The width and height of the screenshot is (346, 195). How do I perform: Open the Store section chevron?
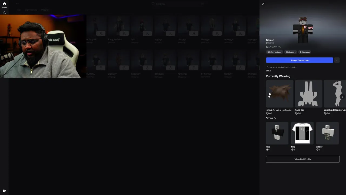point(275,118)
